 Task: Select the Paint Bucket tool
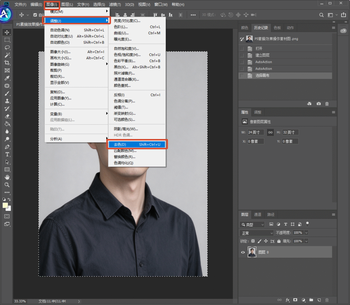[x=7, y=124]
